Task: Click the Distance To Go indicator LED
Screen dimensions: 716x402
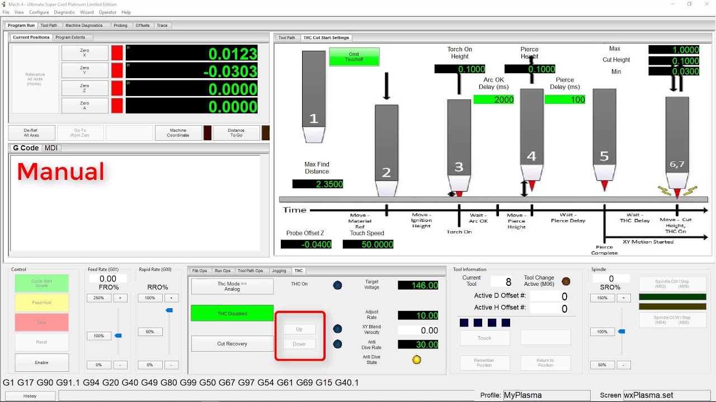Action: (266, 133)
